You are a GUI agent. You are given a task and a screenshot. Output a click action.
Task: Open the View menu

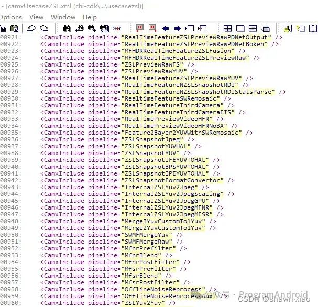[x=36, y=17]
